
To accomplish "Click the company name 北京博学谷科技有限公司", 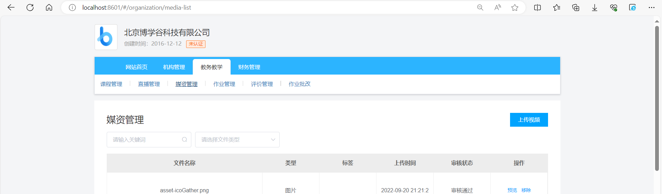I will pos(167,32).
